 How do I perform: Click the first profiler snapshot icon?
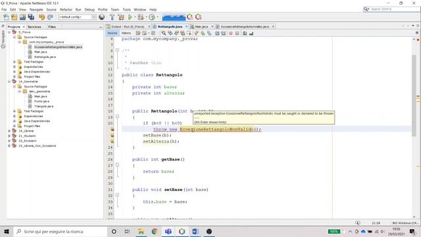[190, 17]
